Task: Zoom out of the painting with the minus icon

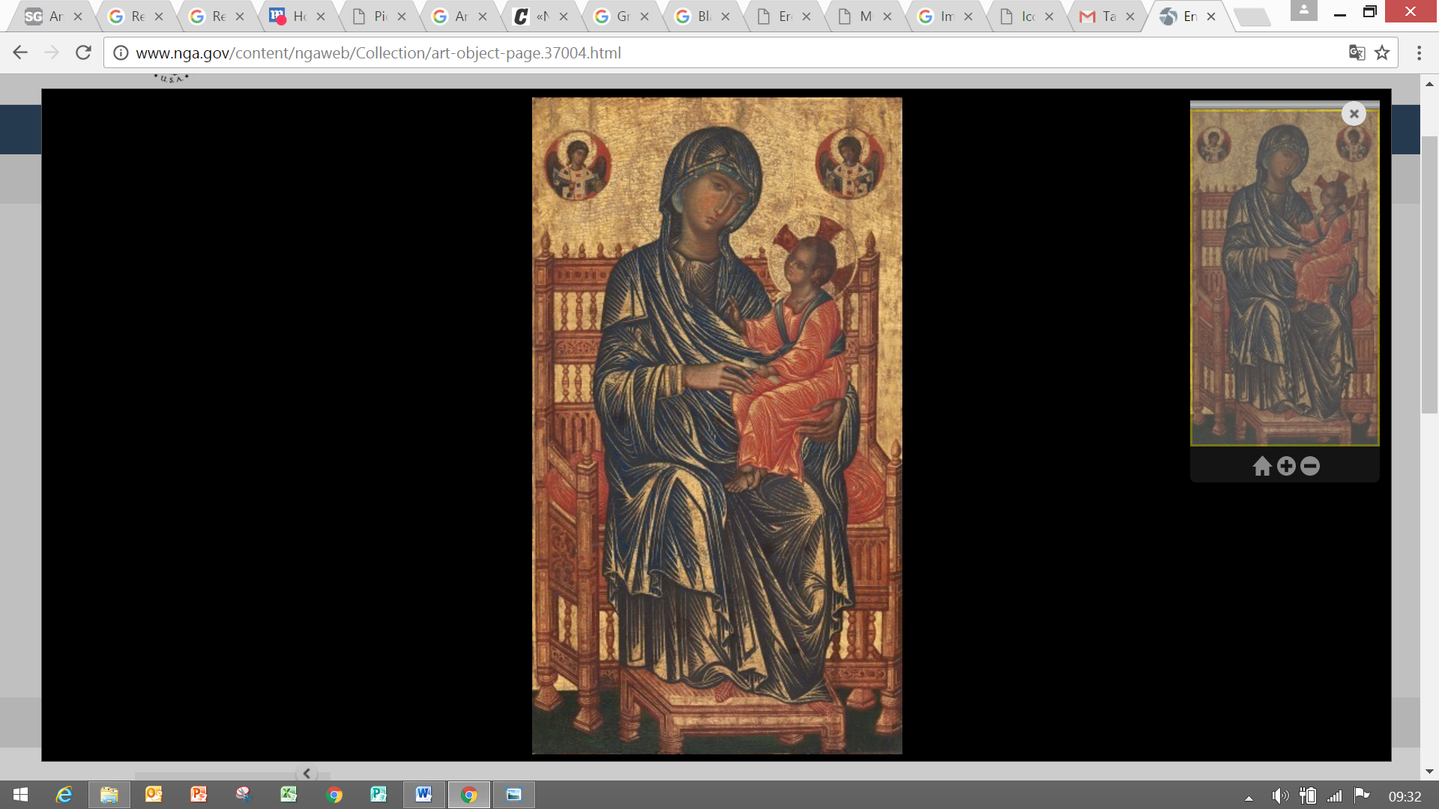Action: click(1310, 466)
